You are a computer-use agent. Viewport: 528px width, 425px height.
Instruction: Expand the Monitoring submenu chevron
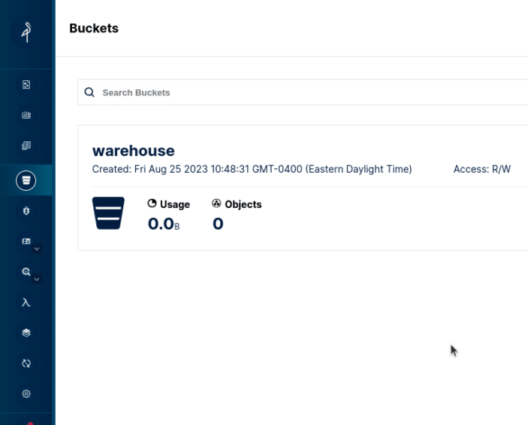(x=36, y=279)
